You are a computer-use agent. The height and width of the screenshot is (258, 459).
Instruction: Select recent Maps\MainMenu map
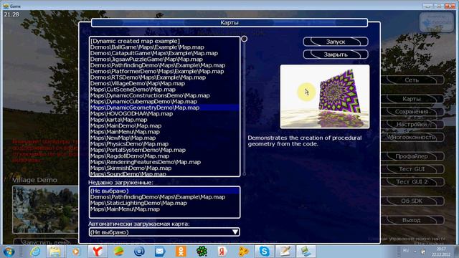pyautogui.click(x=164, y=209)
